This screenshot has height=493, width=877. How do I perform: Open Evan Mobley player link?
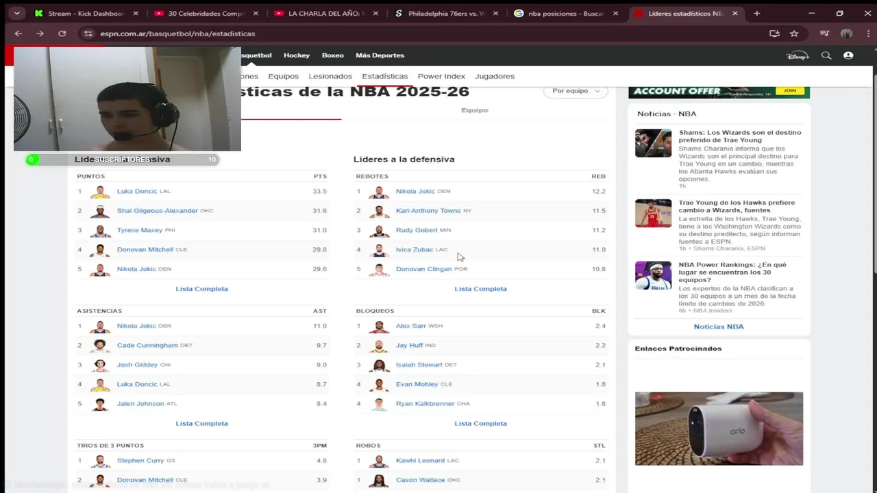click(417, 385)
